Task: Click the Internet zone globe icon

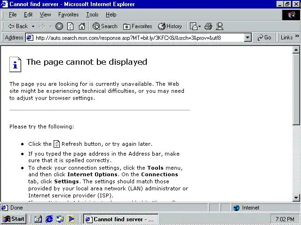Action: 236,208
